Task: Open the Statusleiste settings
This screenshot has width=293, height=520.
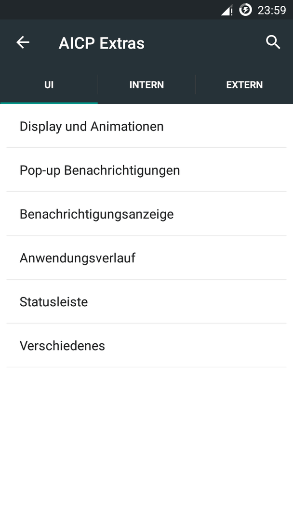Action: click(146, 301)
